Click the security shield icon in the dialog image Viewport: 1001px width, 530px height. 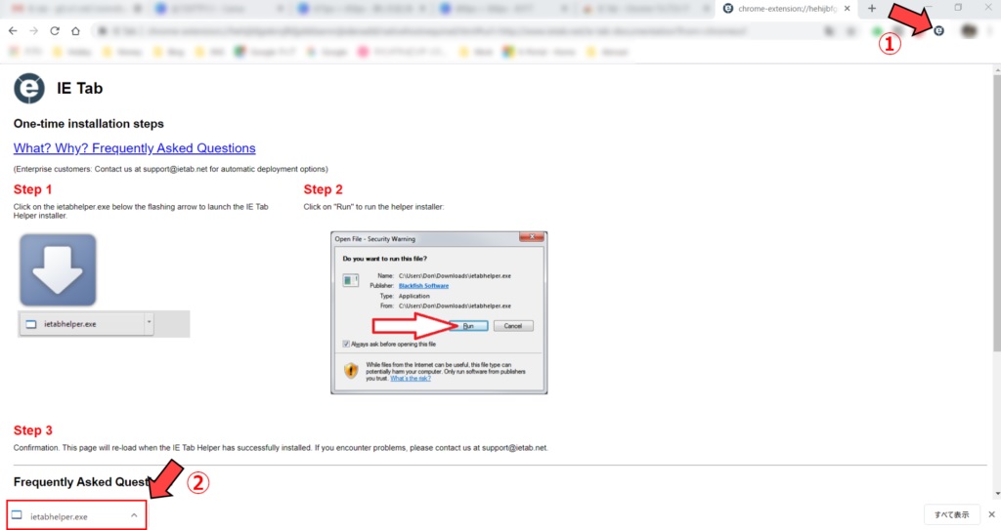point(351,371)
